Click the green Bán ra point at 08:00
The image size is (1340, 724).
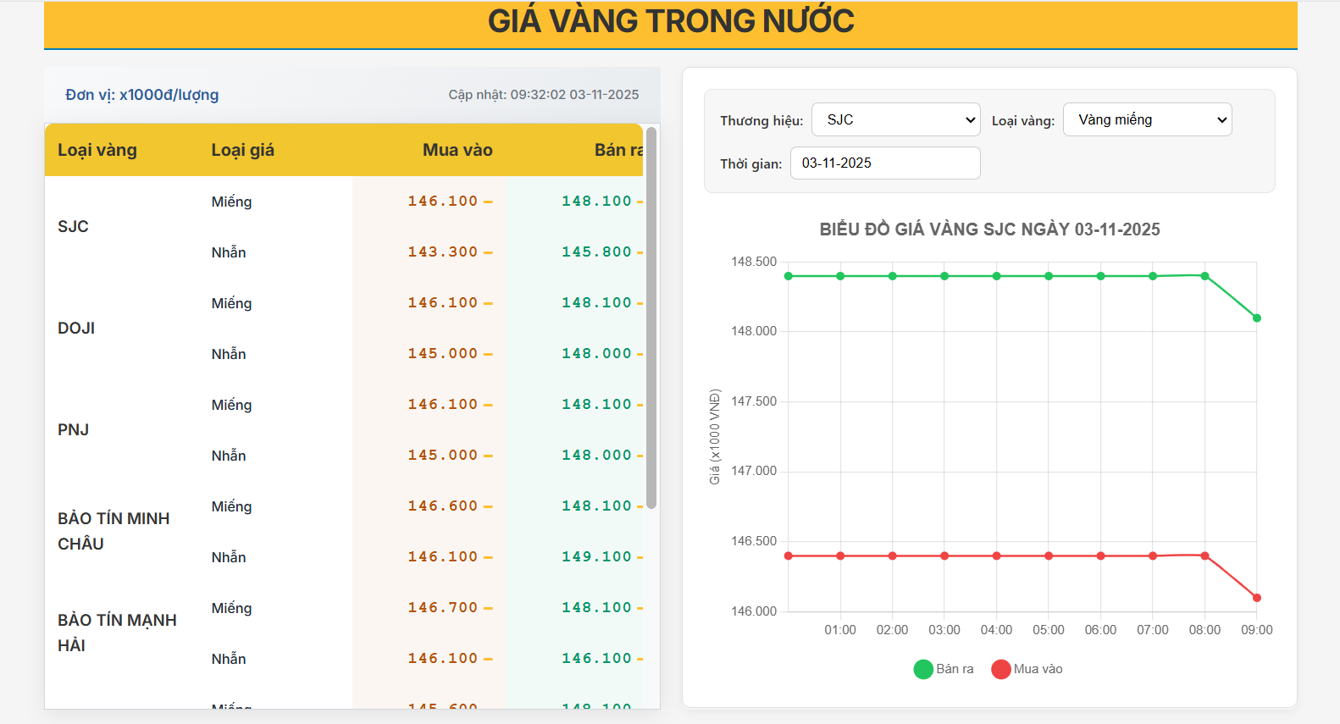(x=1204, y=276)
